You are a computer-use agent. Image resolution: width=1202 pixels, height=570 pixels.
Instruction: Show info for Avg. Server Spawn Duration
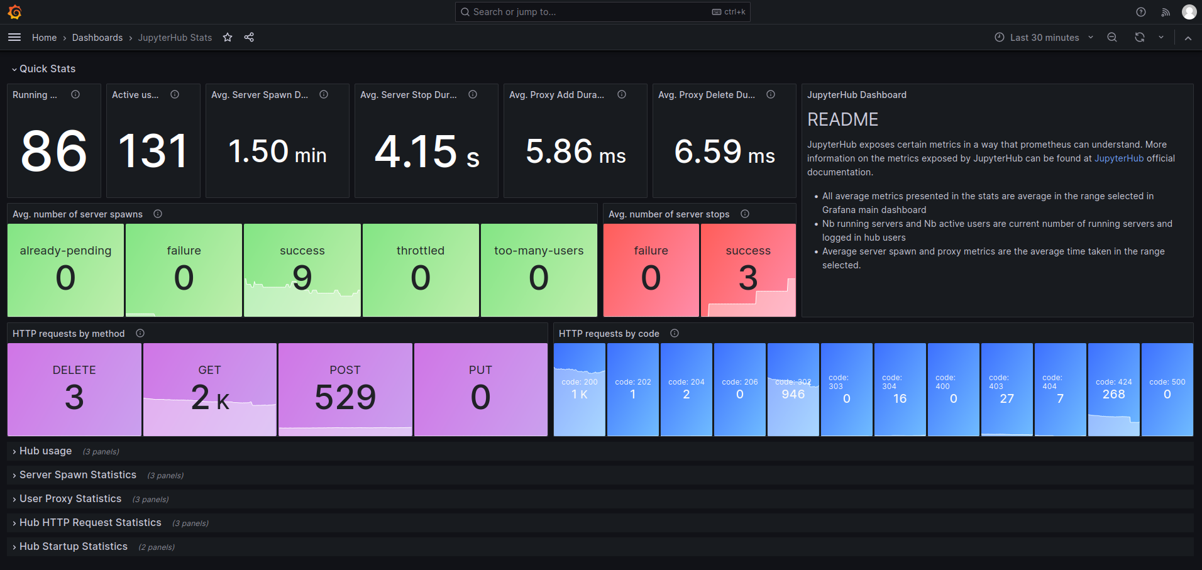[x=324, y=95]
